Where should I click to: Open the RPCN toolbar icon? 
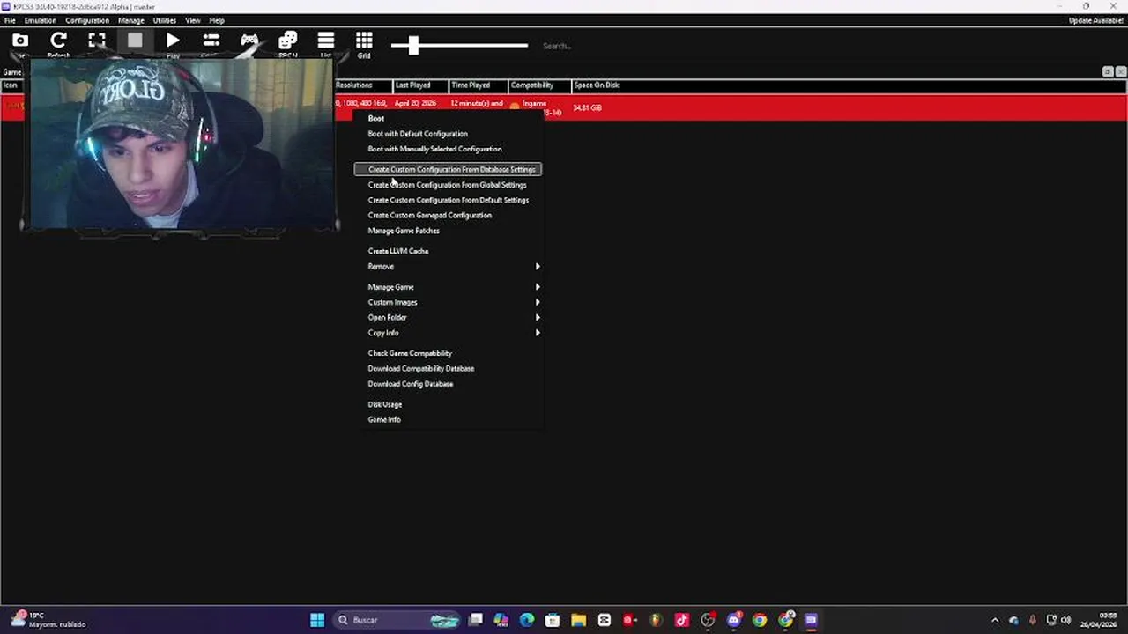(x=288, y=41)
